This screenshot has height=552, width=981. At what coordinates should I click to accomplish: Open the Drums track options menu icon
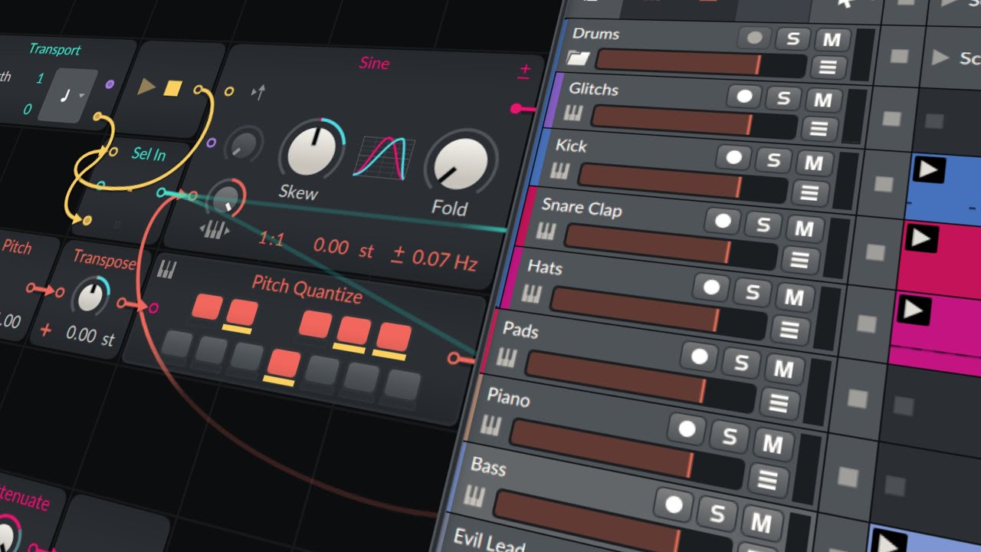click(828, 67)
